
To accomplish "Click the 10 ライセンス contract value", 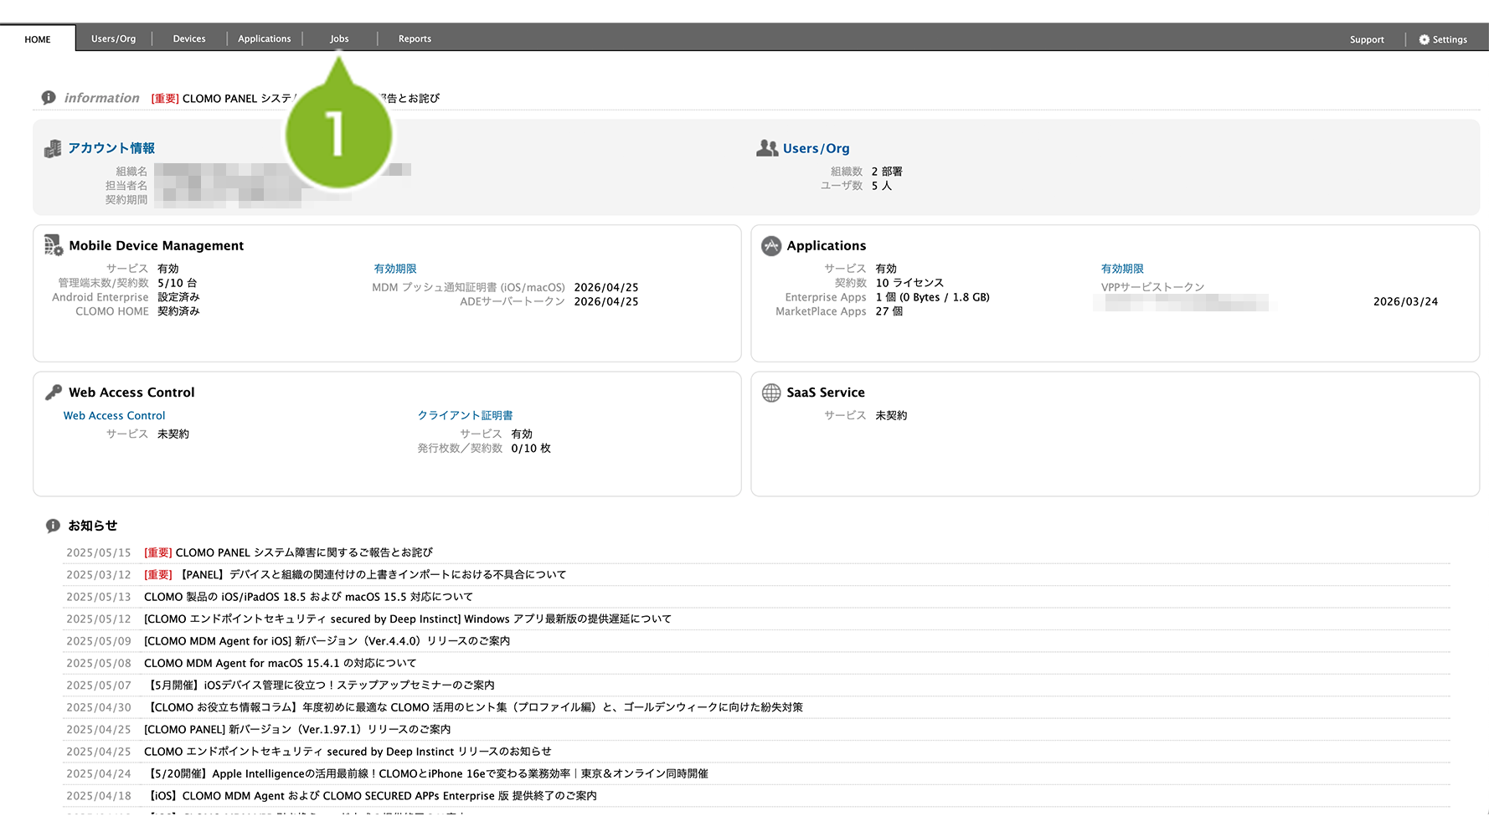I will pyautogui.click(x=909, y=283).
